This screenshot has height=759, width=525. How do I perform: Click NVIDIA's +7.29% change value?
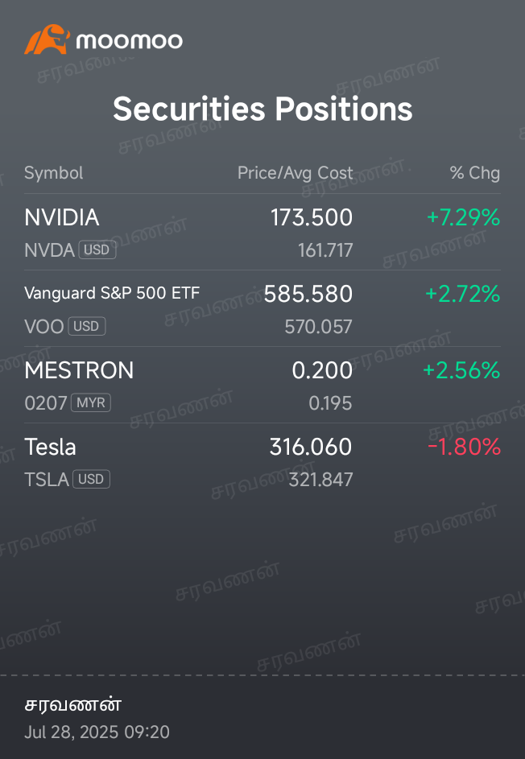click(463, 217)
